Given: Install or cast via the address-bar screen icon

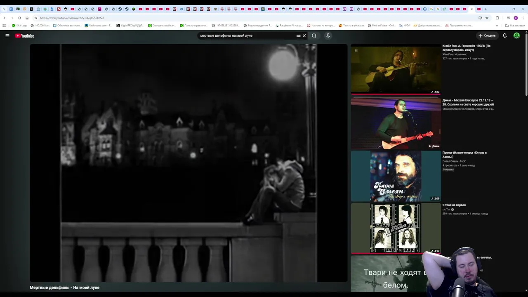Looking at the screenshot, I should (x=480, y=18).
